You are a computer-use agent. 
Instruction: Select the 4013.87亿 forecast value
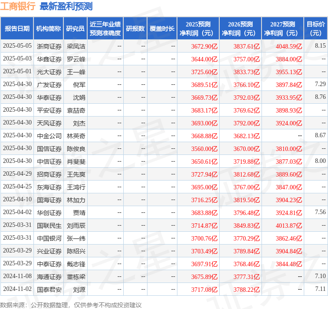[289, 226]
